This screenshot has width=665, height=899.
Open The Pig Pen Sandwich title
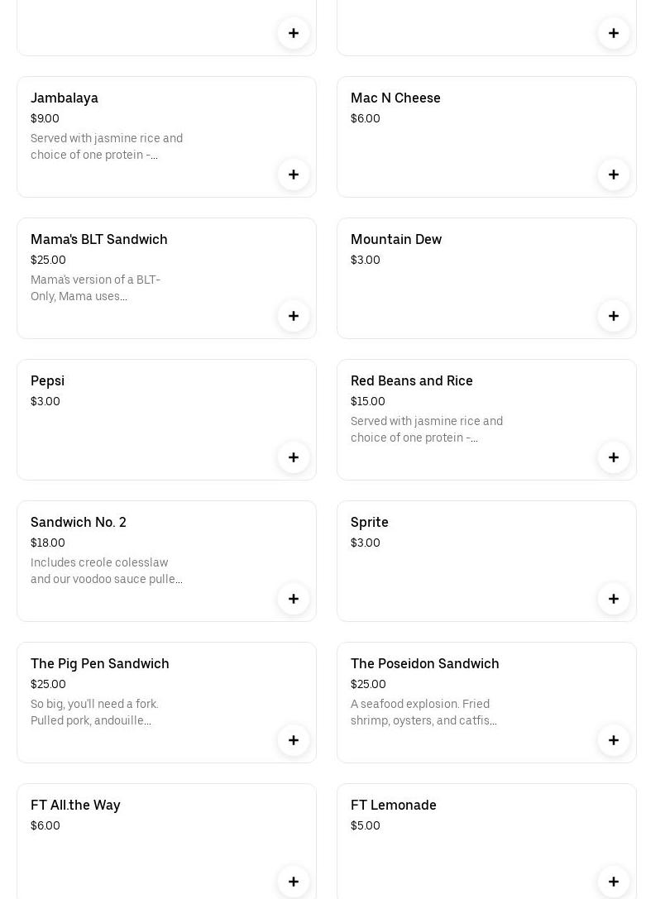[99, 663]
